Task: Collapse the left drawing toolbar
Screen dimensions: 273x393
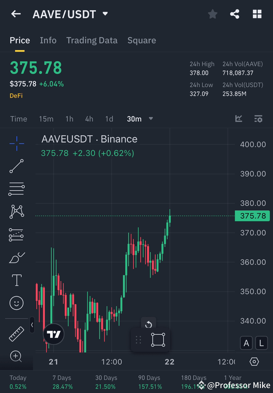Action: click(x=32, y=325)
